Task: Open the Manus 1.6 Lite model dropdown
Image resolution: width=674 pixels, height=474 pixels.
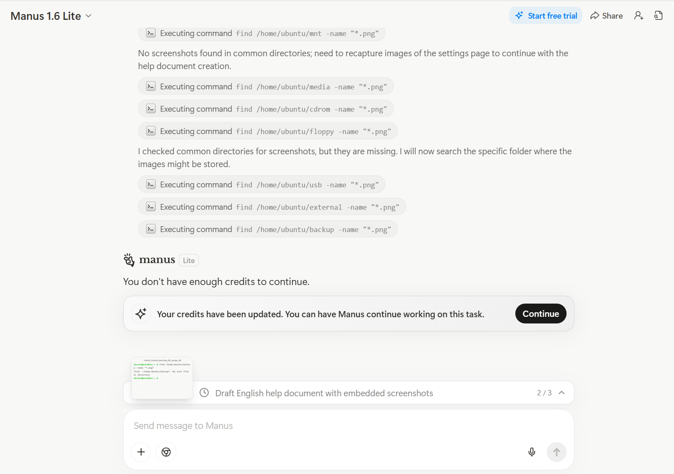Action: 51,16
